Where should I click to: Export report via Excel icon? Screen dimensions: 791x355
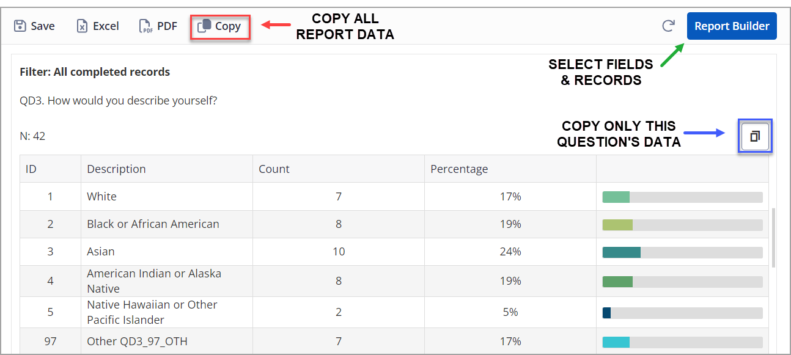(x=83, y=26)
